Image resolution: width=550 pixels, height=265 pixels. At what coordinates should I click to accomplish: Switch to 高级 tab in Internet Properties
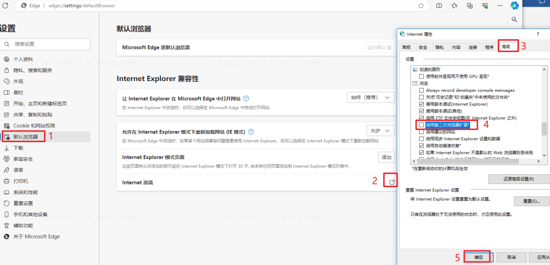coord(506,46)
